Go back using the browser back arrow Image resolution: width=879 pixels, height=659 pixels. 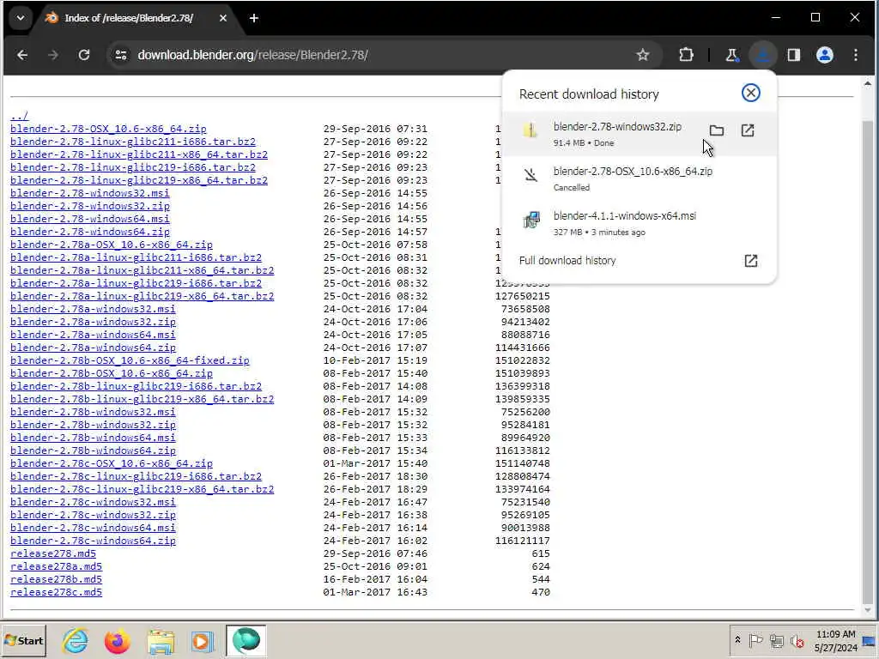22,55
